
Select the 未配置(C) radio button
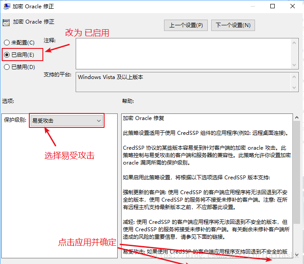point(7,43)
